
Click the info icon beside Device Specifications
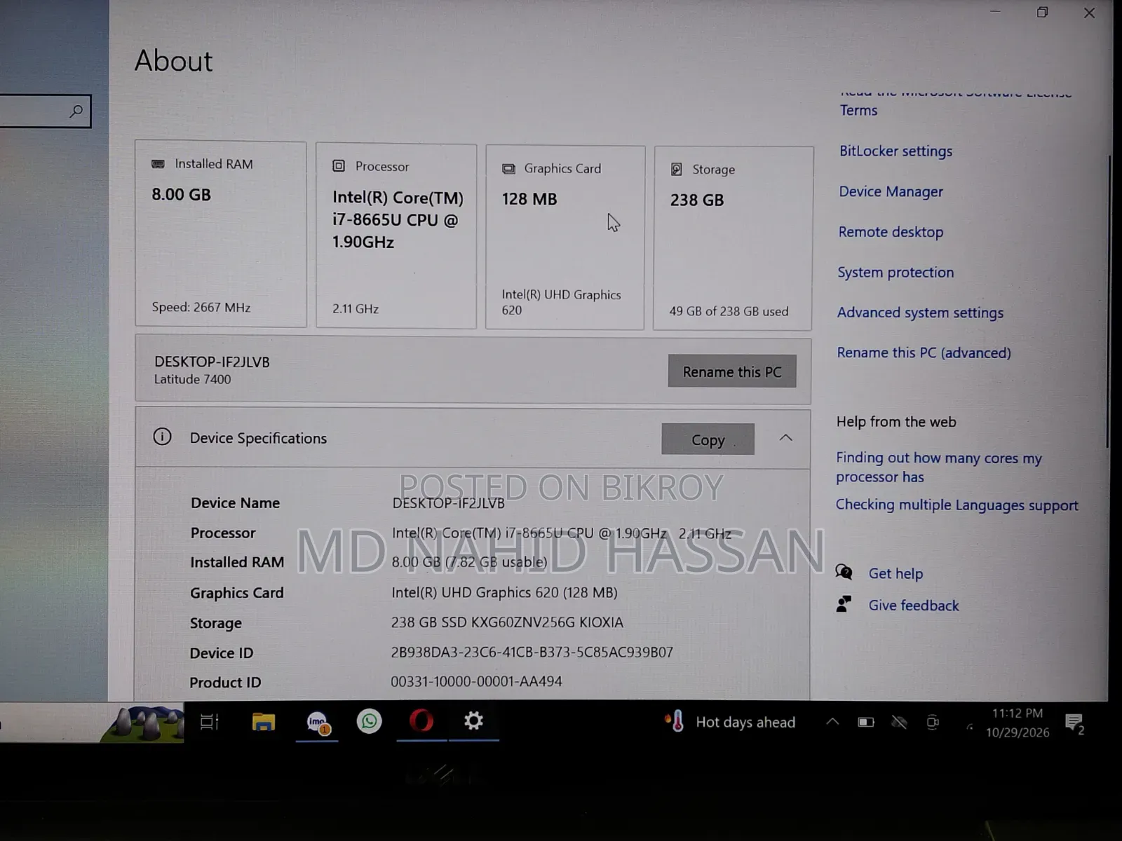coord(162,437)
